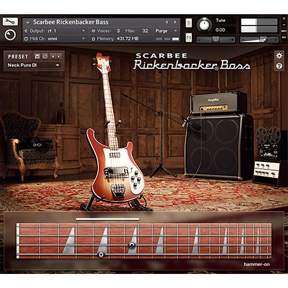The height and width of the screenshot is (288, 288).
Task: Adjust the L/R pan slider
Action: point(216,40)
